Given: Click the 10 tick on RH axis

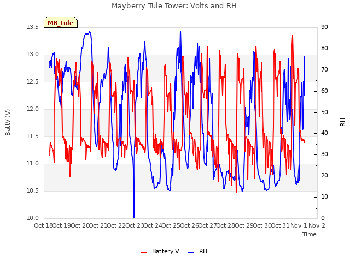Looking at the screenshot, I should [324, 197].
